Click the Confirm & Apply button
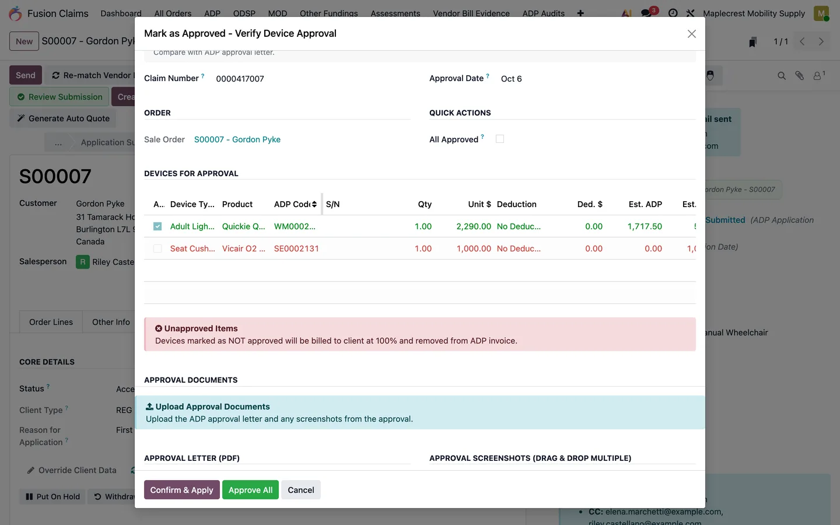This screenshot has height=525, width=840. [x=182, y=490]
